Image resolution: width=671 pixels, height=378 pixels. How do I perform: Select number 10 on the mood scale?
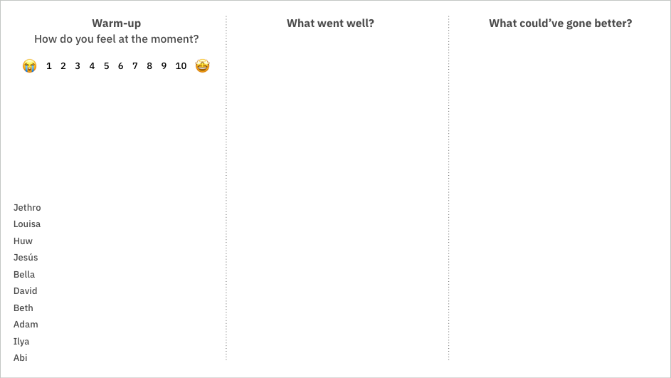click(x=181, y=66)
